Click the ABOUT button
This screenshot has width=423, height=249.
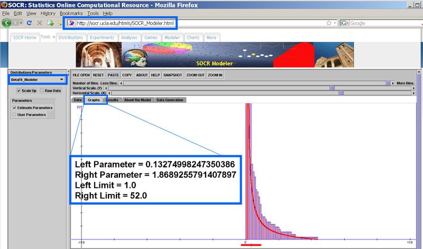click(142, 75)
